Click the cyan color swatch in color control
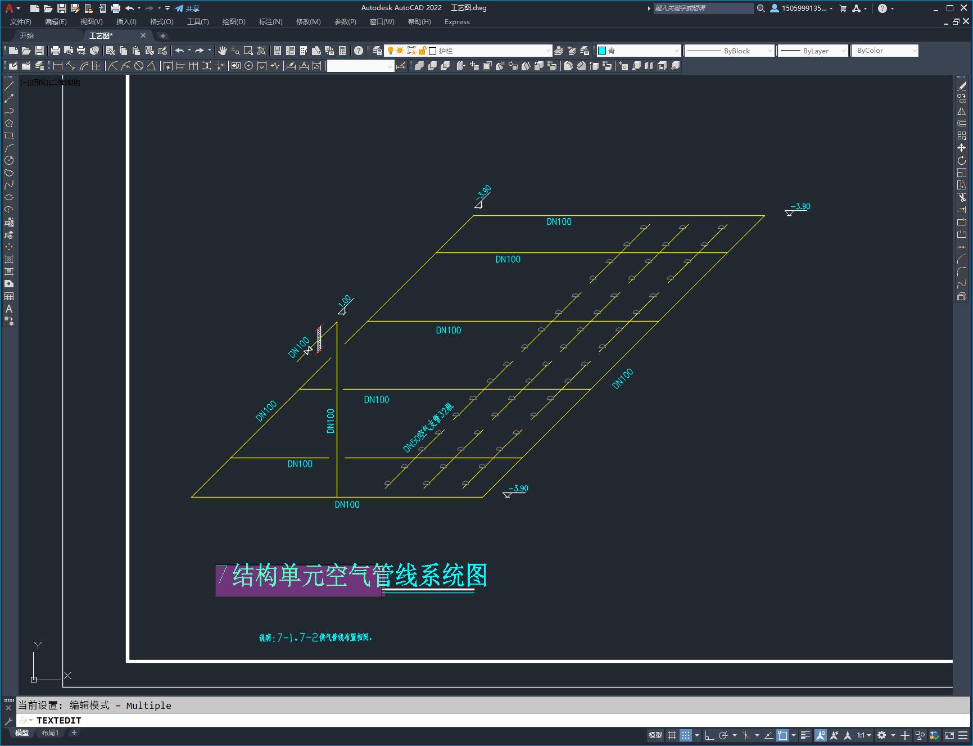This screenshot has width=973, height=746. click(602, 51)
